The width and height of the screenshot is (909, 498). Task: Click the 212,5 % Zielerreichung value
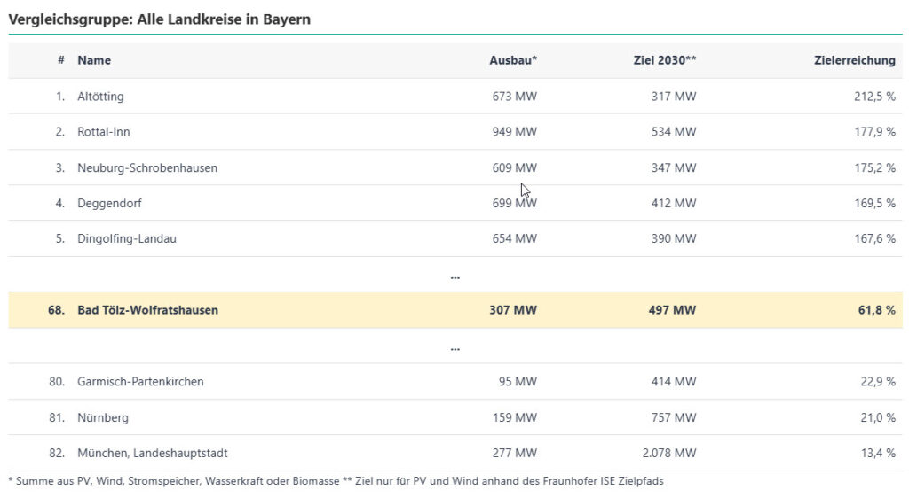[x=873, y=97]
